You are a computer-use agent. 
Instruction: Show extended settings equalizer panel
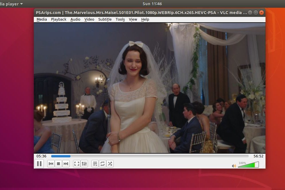tap(84, 164)
